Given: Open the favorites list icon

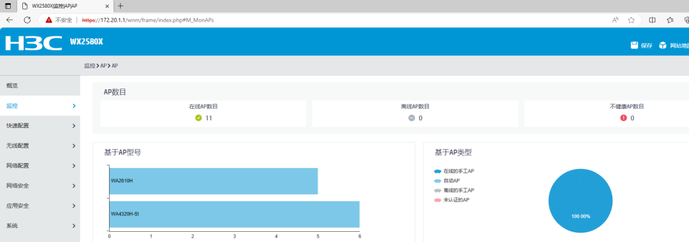Looking at the screenshot, I should pos(670,20).
